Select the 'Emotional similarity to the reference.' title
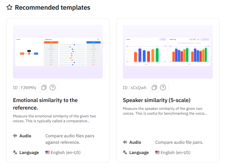Image resolution: width=226 pixels, height=168 pixels. (45, 104)
